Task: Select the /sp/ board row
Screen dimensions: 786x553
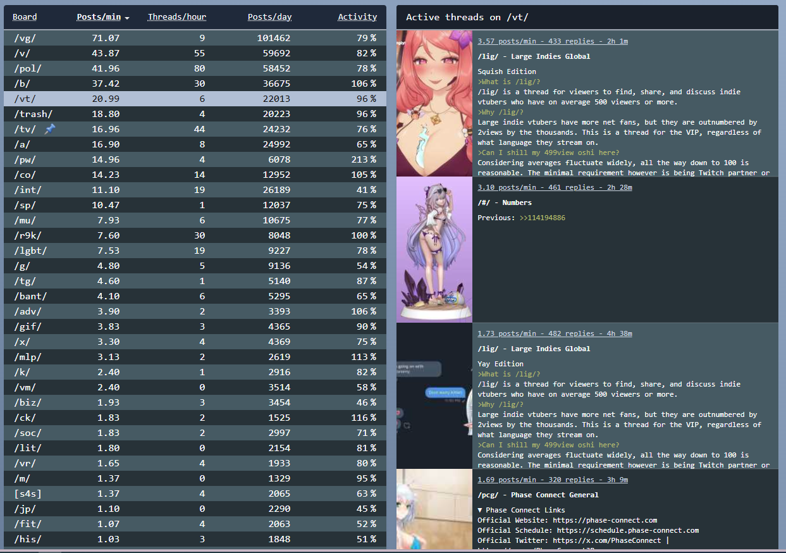Action: 195,205
